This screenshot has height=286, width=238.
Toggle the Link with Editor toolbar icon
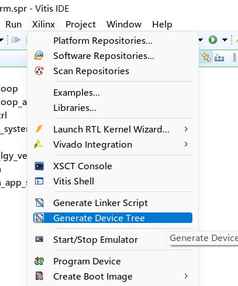click(206, 58)
